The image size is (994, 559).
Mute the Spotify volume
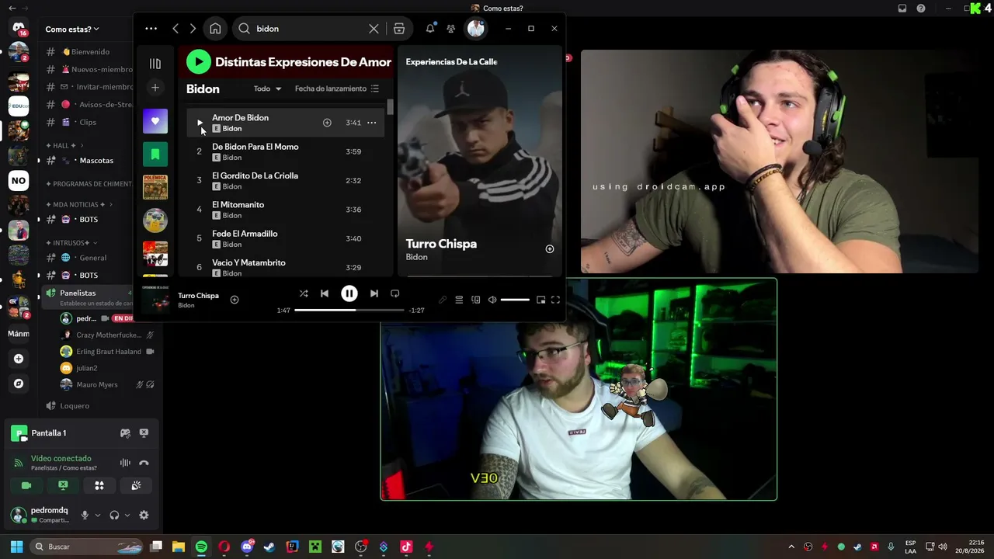pos(492,300)
